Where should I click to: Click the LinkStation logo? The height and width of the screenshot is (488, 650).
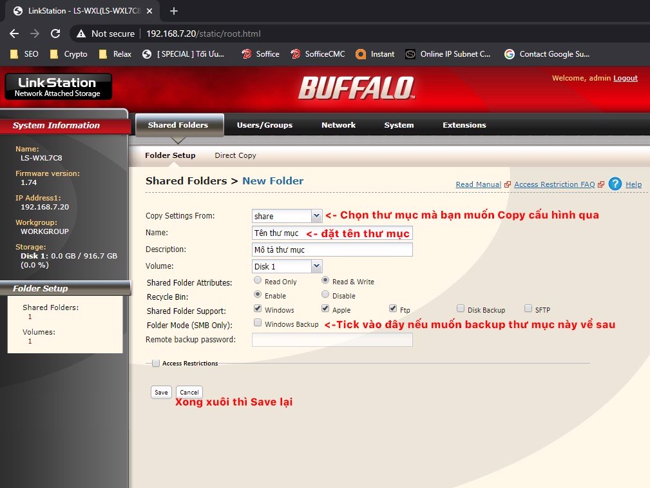tap(58, 87)
